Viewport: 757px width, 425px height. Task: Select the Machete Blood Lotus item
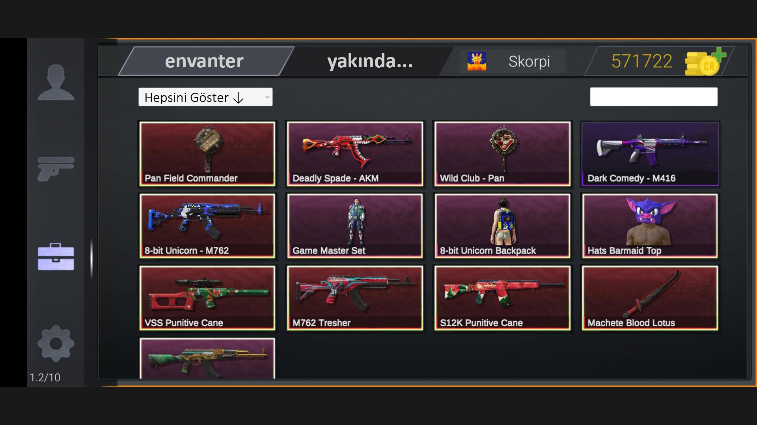pyautogui.click(x=650, y=298)
